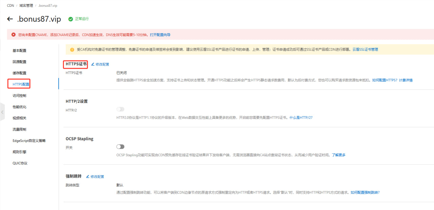Click the yellow warning icon in certificate notice
The height and width of the screenshot is (210, 434).
(x=72, y=49)
